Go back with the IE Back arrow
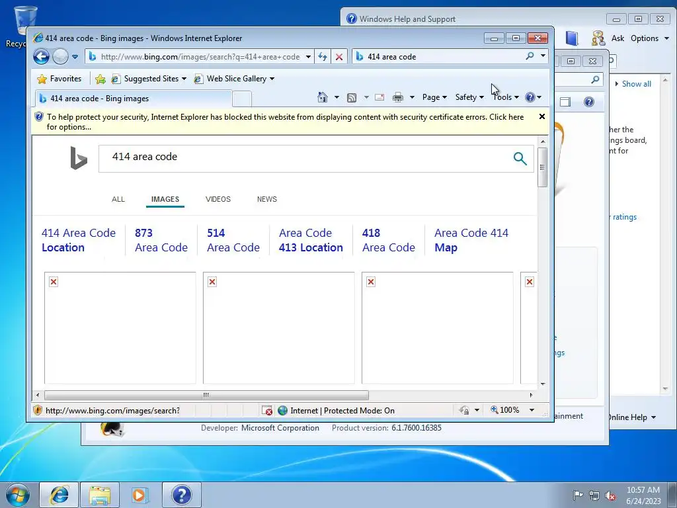Image resolution: width=677 pixels, height=508 pixels. pyautogui.click(x=41, y=57)
